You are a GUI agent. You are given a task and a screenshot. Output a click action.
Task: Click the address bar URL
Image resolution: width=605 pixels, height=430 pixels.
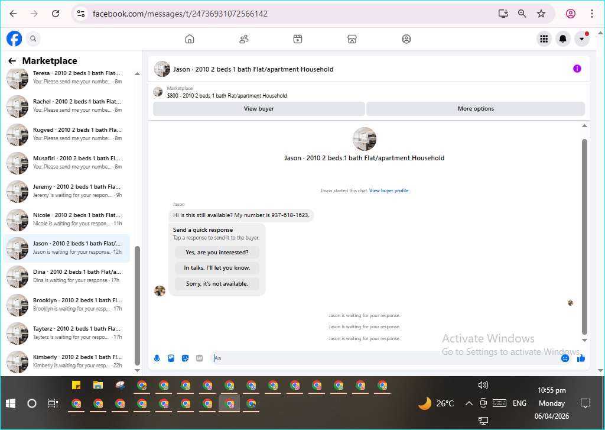[180, 14]
